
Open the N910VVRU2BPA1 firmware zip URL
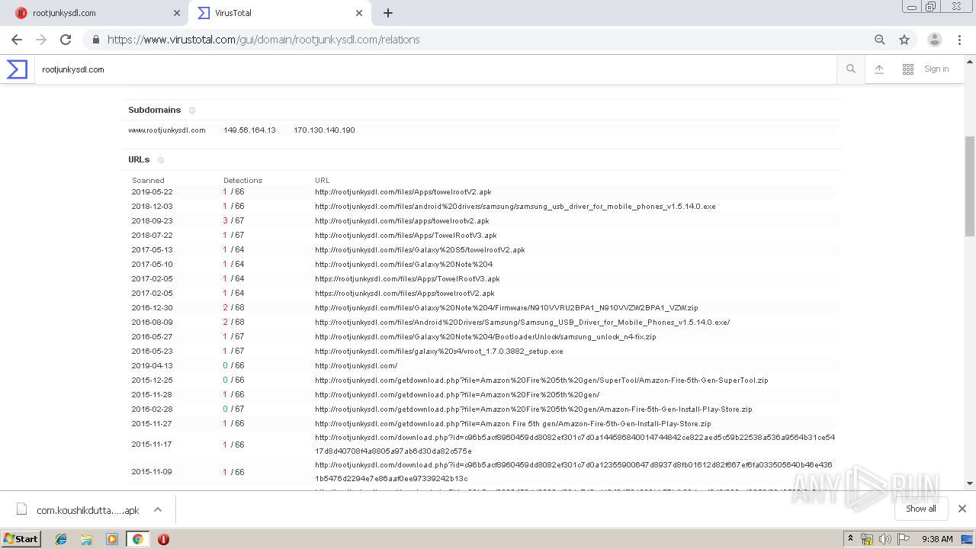pos(506,308)
